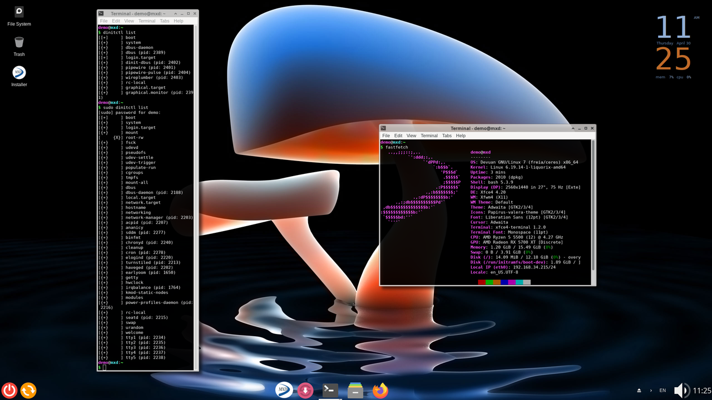Open Help menu in fastfetch terminal
712x400 pixels.
(x=461, y=136)
